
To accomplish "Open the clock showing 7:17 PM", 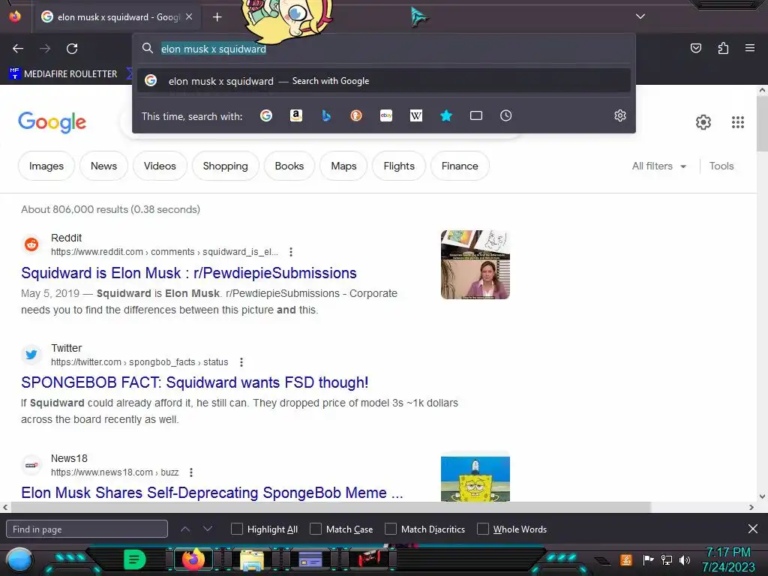I will tap(728, 559).
